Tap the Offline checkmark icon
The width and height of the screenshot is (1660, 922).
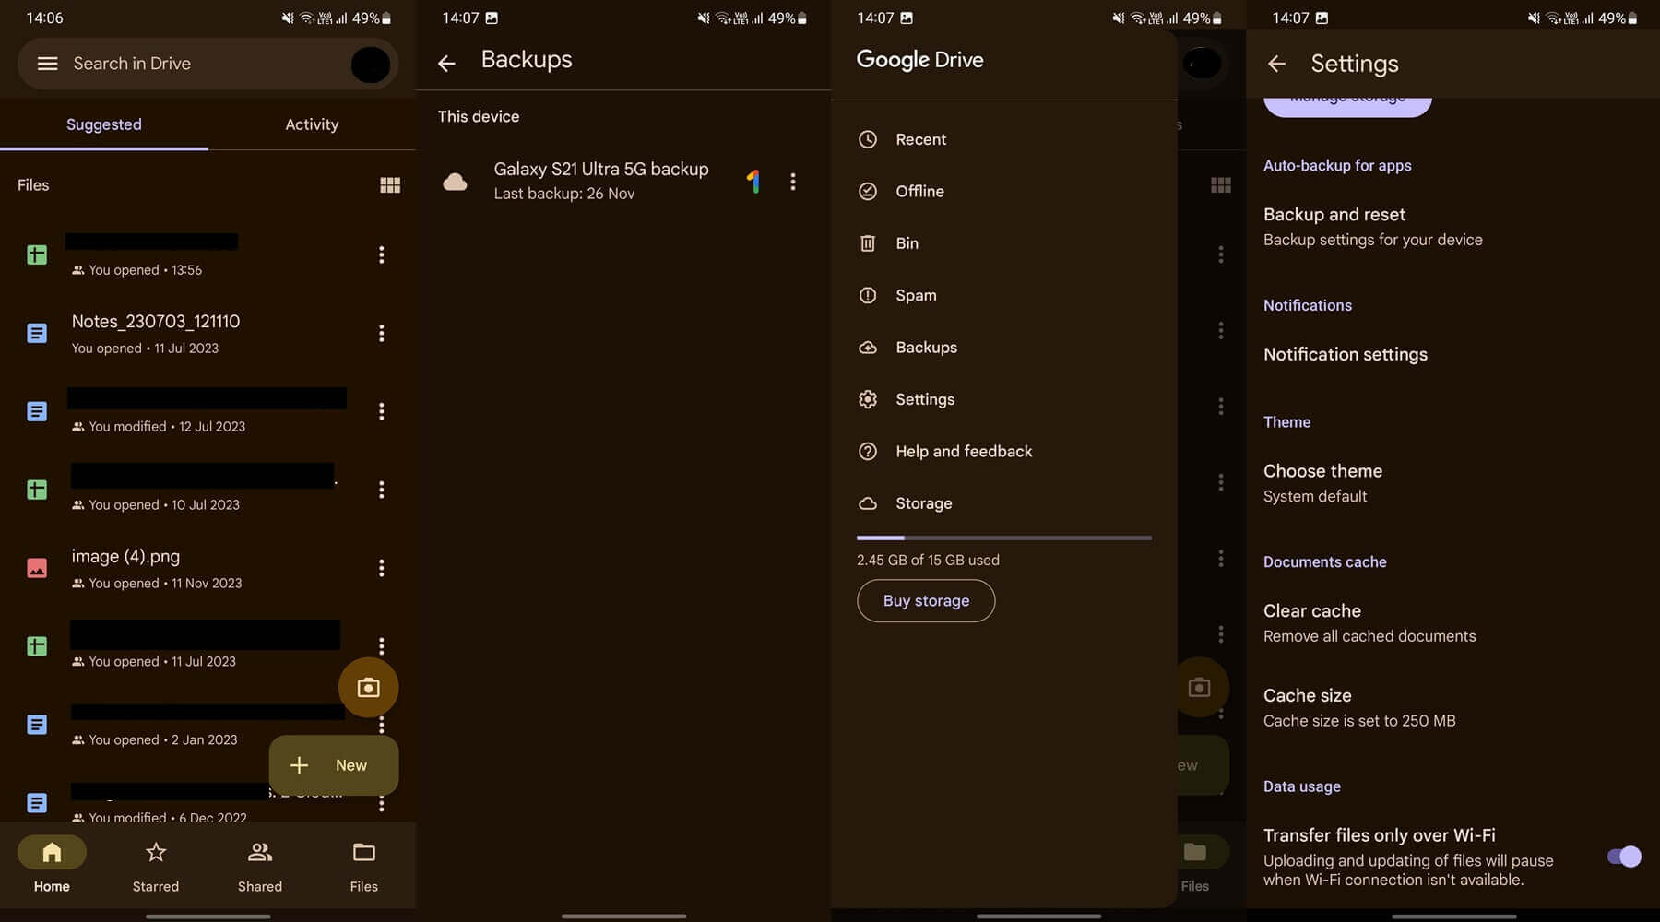pos(868,191)
